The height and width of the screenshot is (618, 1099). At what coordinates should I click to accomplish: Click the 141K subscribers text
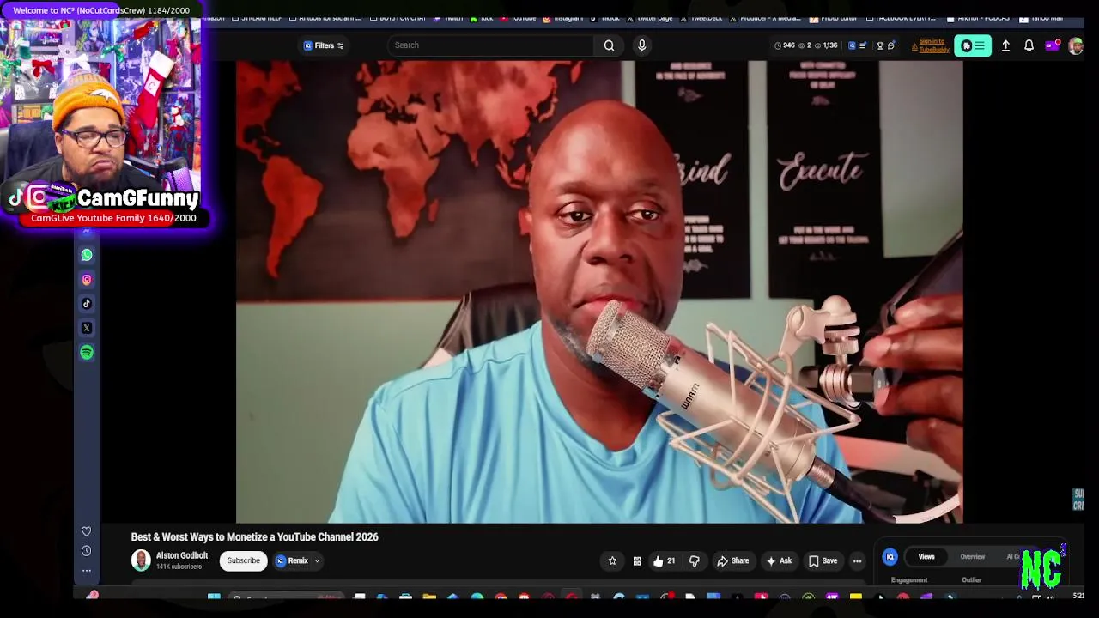coord(179,567)
